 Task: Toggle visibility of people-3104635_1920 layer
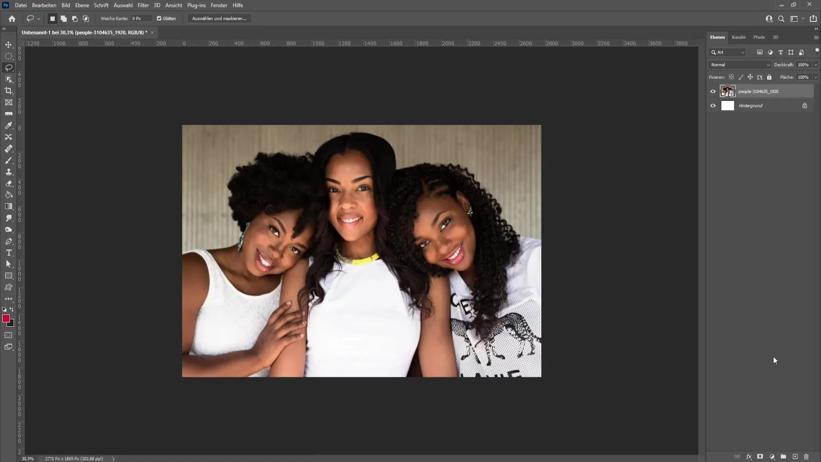713,92
